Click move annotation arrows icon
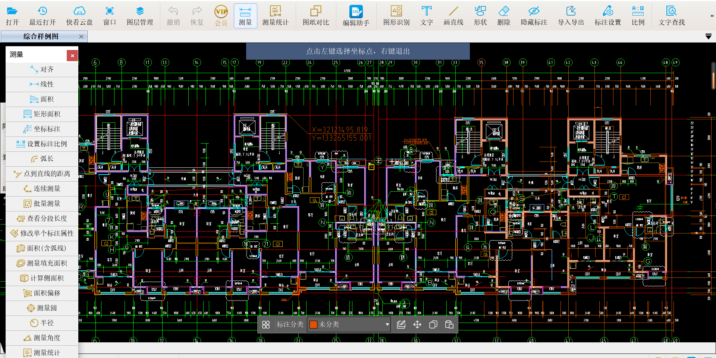The width and height of the screenshot is (716, 358). [x=417, y=325]
